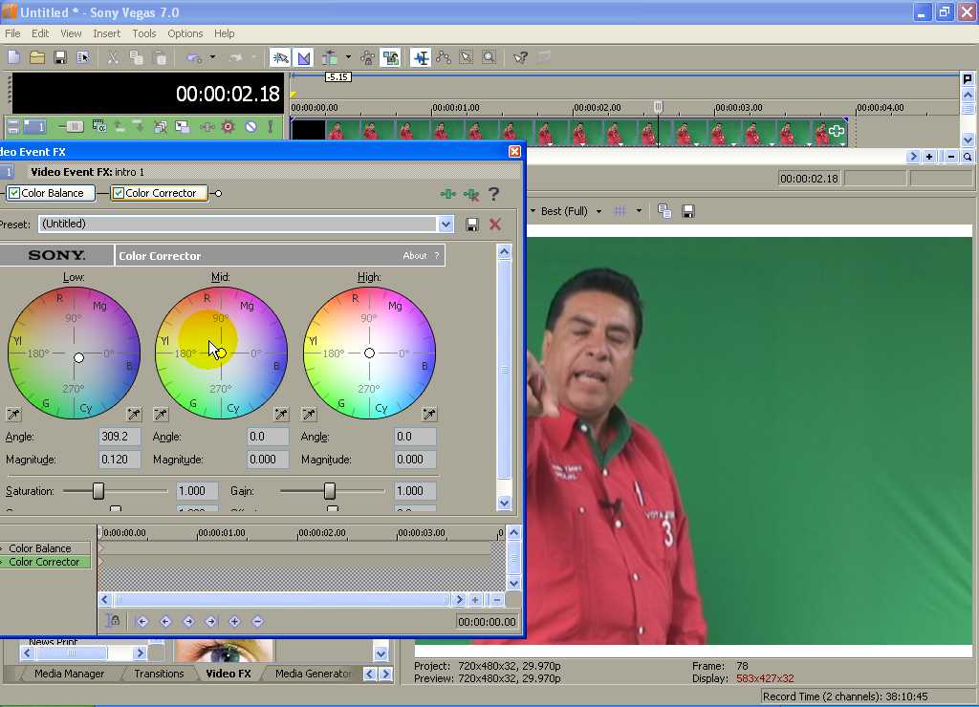Expand the Preset dropdown list

[446, 224]
